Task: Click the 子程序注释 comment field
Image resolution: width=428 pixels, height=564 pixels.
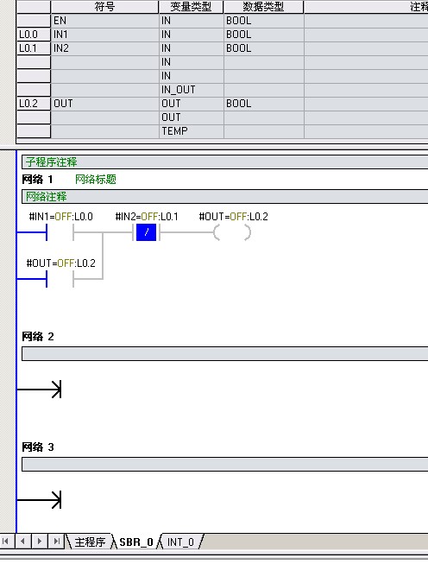Action: click(224, 162)
